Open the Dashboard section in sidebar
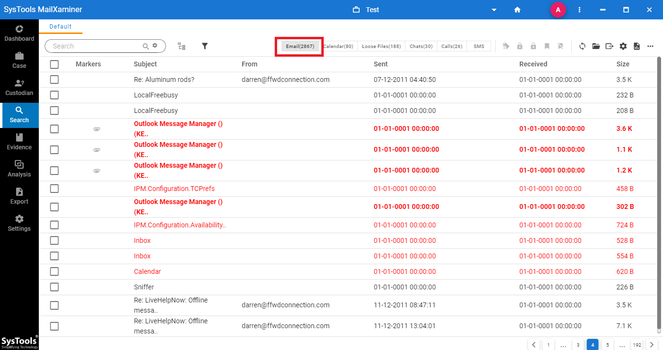This screenshot has width=663, height=350. click(x=19, y=33)
